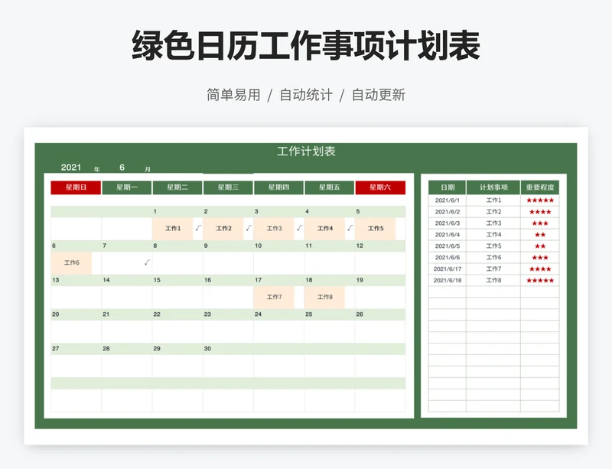Image resolution: width=612 pixels, height=469 pixels.
Task: Toggle the checkmark in the day 7 cell
Action: [x=147, y=263]
